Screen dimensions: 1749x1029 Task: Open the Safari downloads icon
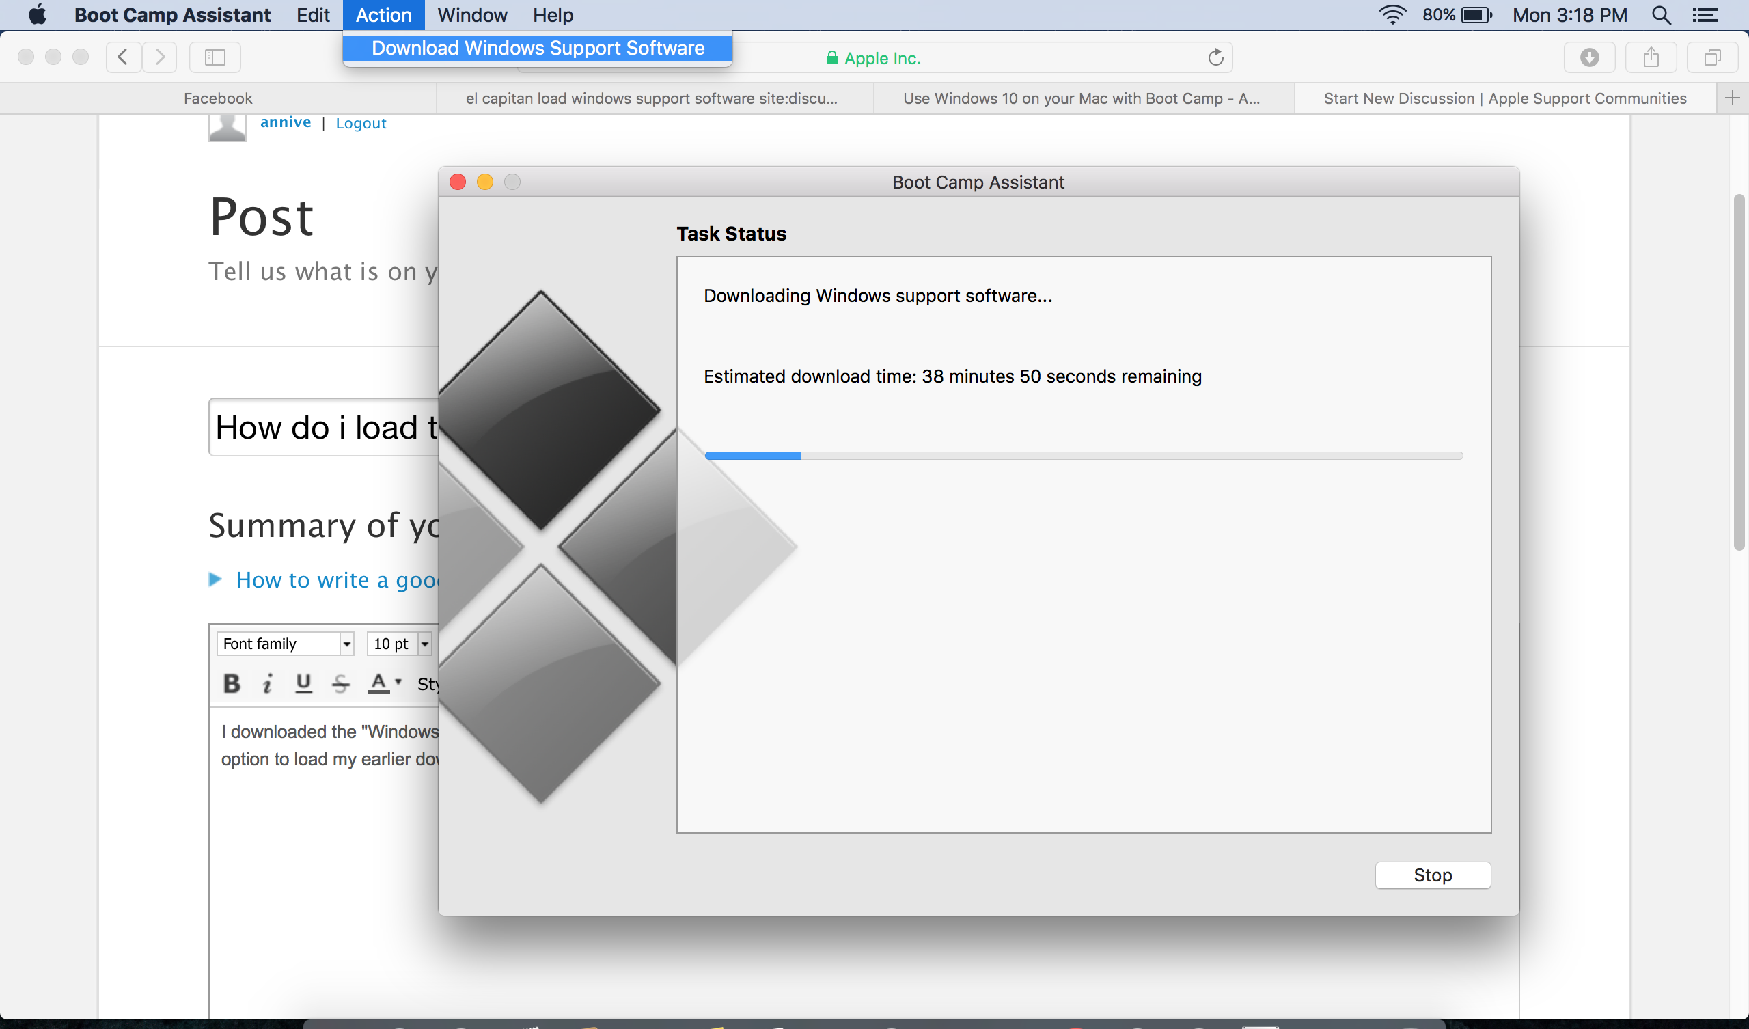[x=1589, y=57]
